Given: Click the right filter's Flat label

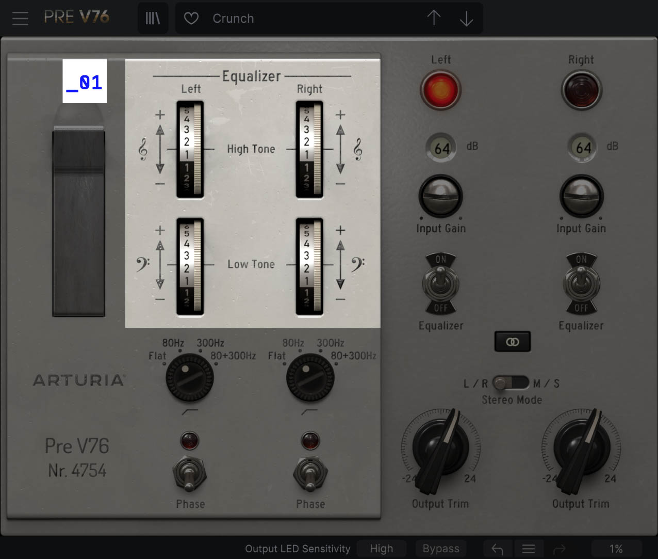Looking at the screenshot, I should click(277, 356).
